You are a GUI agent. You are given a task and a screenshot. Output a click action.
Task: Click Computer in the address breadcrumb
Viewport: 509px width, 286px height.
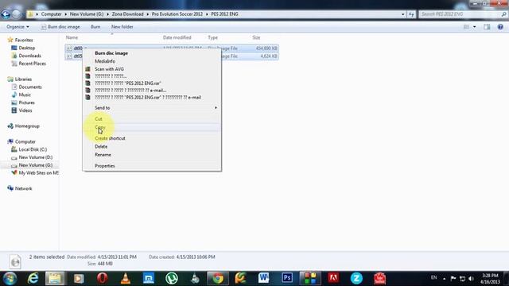tap(51, 14)
